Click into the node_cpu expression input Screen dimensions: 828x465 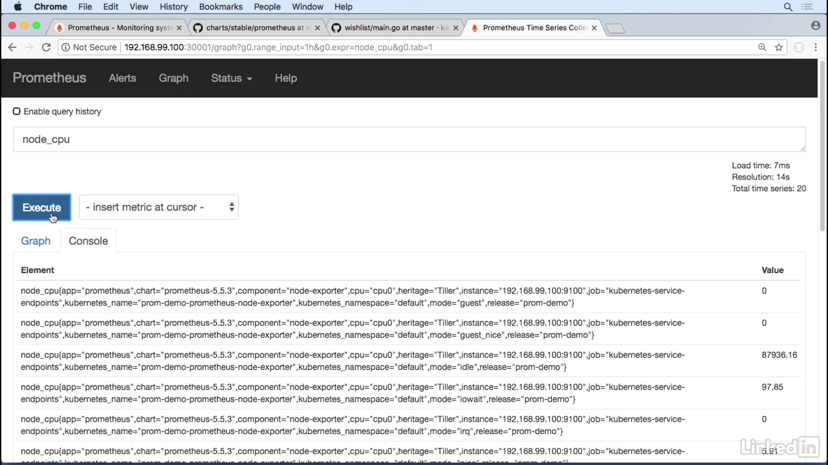[409, 139]
